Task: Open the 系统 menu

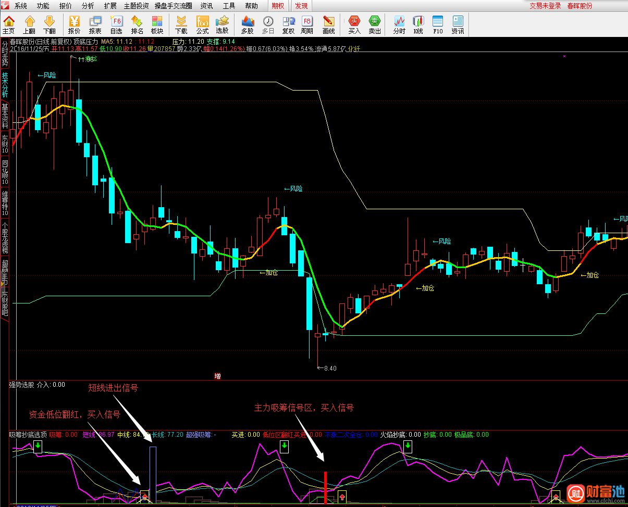Action: [21, 6]
